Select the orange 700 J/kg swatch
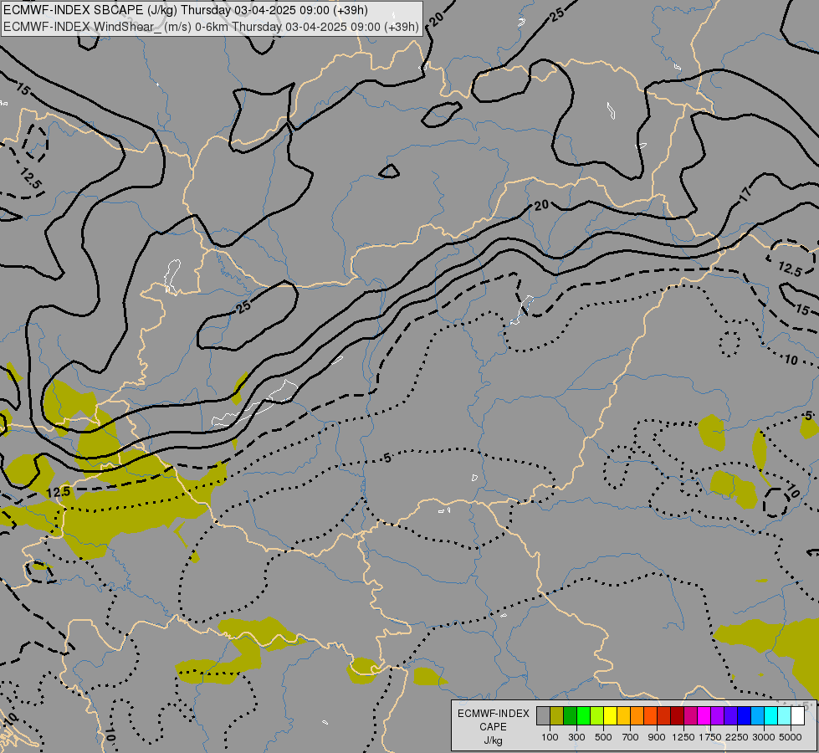This screenshot has height=753, width=819. (637, 716)
